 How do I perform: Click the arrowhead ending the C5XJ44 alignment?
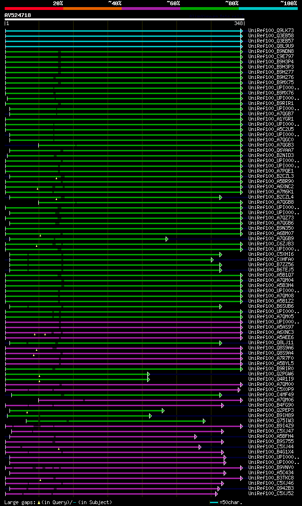(x=200, y=447)
